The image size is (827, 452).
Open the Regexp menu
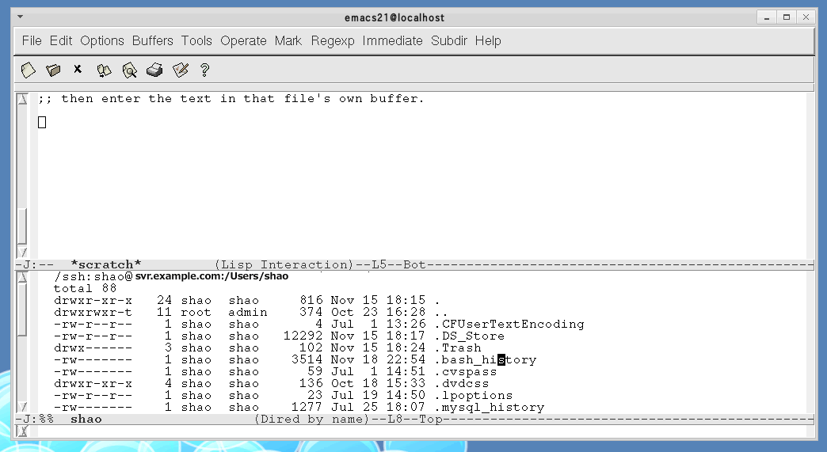point(332,40)
